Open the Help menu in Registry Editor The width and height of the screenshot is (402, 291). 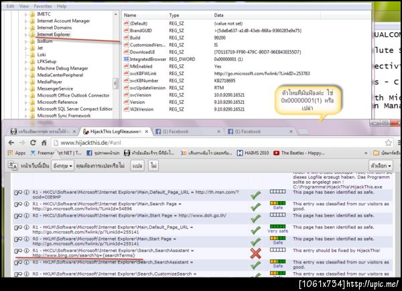click(x=62, y=6)
